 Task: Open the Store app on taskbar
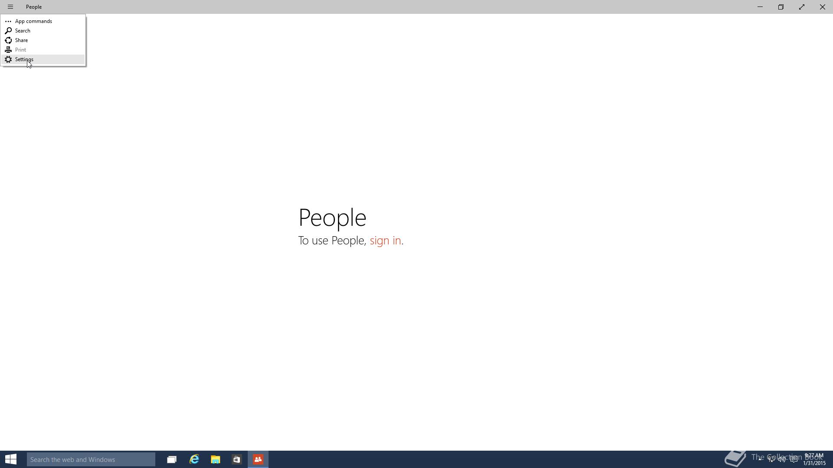click(x=236, y=459)
